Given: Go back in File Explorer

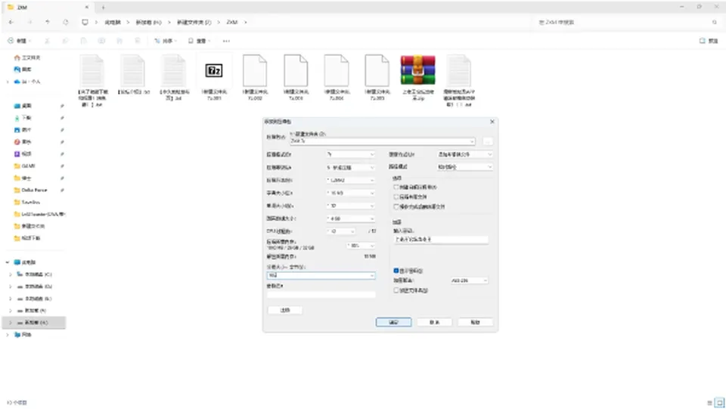Looking at the screenshot, I should click(x=11, y=22).
